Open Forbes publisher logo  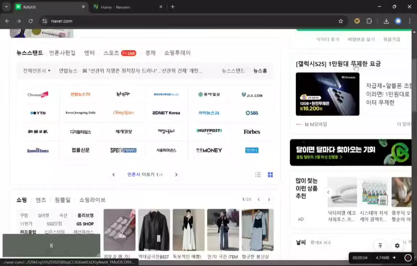click(x=252, y=132)
